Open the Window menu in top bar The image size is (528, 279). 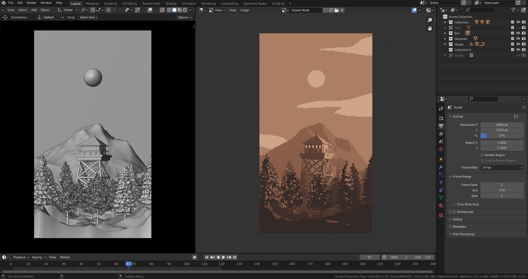[46, 3]
